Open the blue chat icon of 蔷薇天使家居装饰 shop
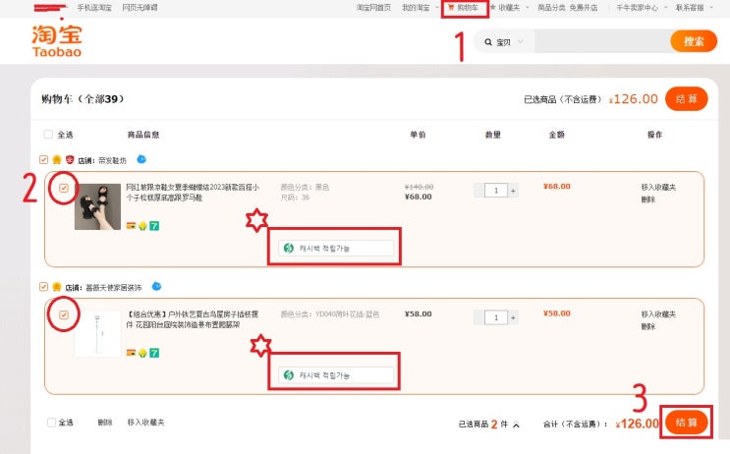Screen dimensions: 730x454 click(157, 286)
